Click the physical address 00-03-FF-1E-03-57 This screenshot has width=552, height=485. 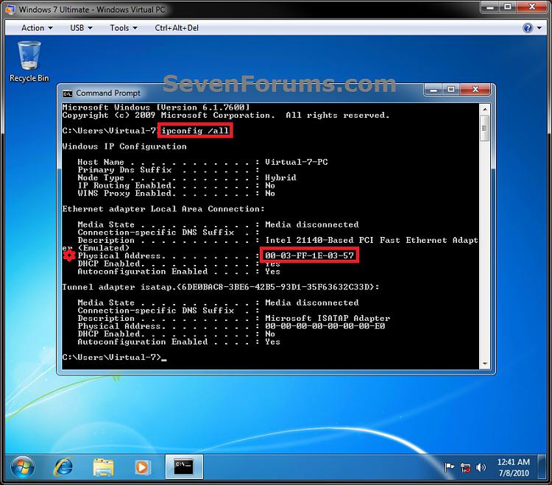pos(309,255)
